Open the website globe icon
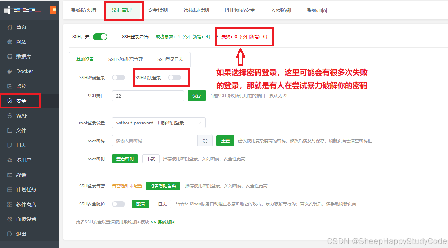Viewport: 448px width, 248px height. (10, 42)
